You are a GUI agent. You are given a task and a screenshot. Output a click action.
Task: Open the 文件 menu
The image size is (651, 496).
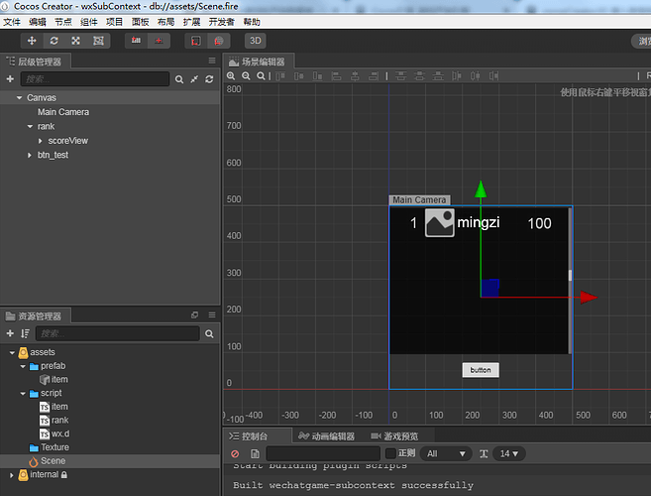pyautogui.click(x=11, y=22)
